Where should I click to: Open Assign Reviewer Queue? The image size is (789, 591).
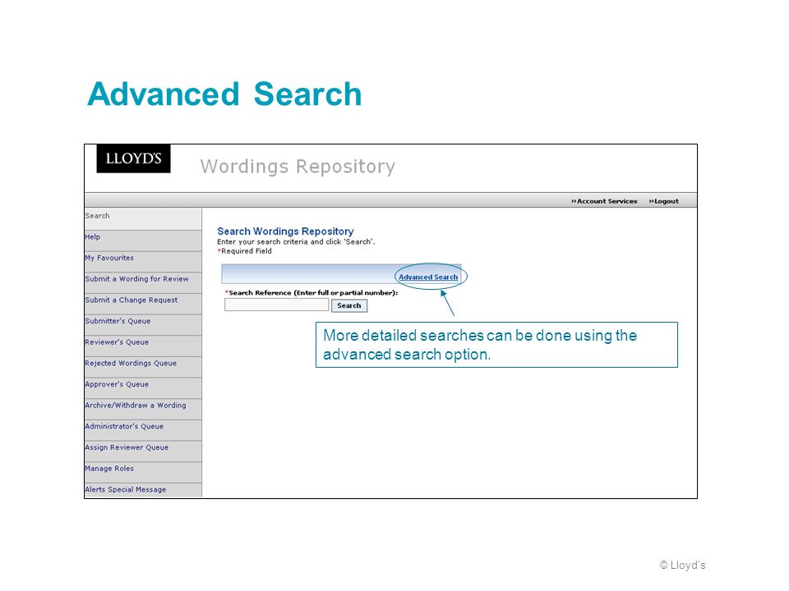tap(143, 451)
